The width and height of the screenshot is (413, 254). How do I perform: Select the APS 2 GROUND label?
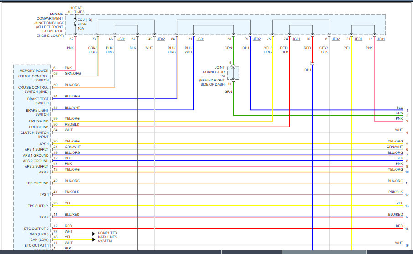coord(36,161)
